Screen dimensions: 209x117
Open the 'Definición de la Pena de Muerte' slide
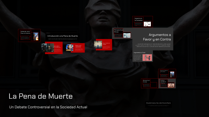click(x=29, y=35)
